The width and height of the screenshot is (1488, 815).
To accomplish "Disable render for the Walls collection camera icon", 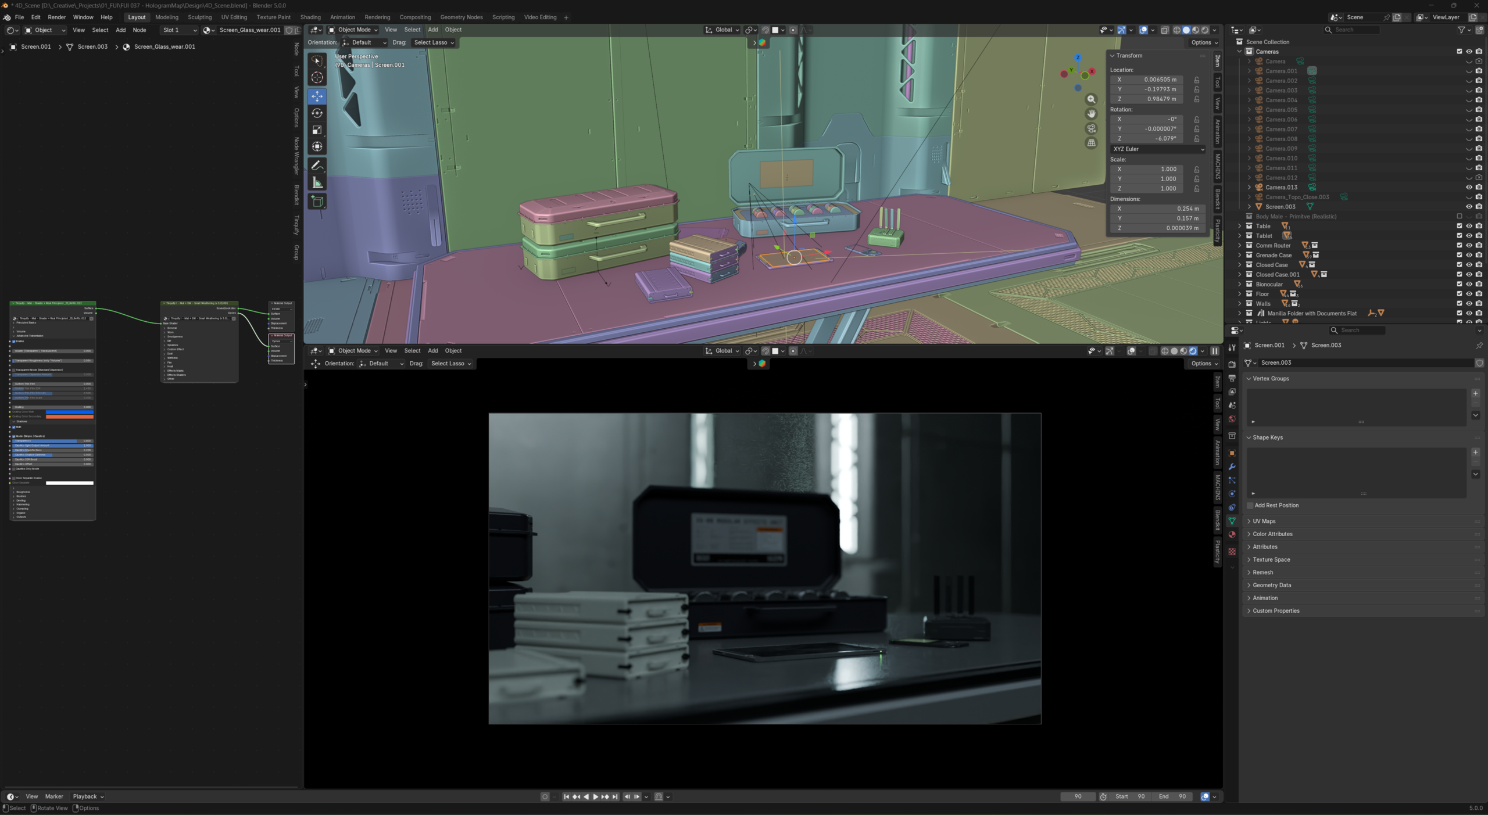I will pyautogui.click(x=1479, y=303).
